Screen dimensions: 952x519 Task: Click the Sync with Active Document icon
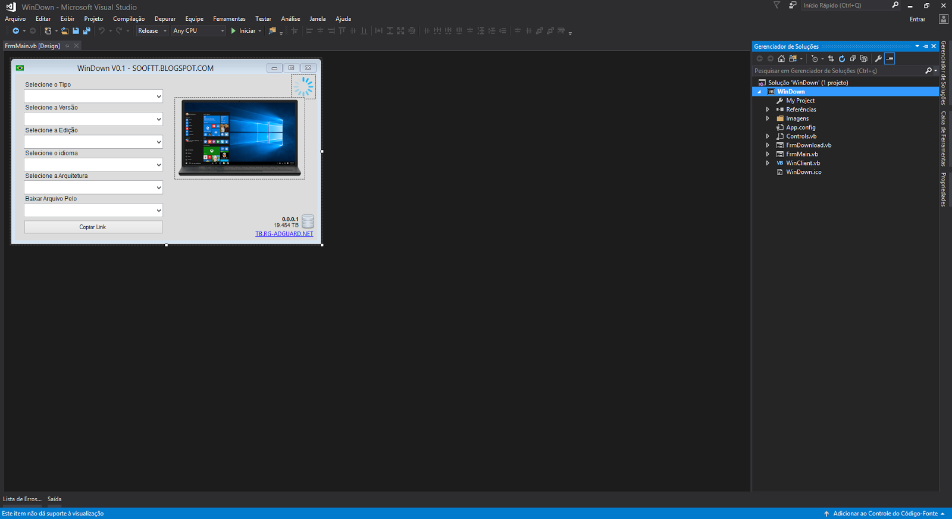[831, 58]
